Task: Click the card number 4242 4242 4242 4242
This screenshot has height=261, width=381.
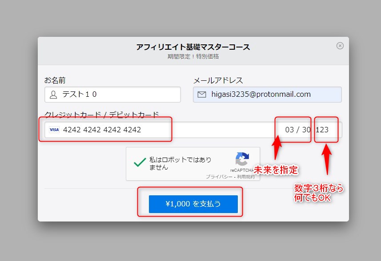Action: (x=102, y=130)
